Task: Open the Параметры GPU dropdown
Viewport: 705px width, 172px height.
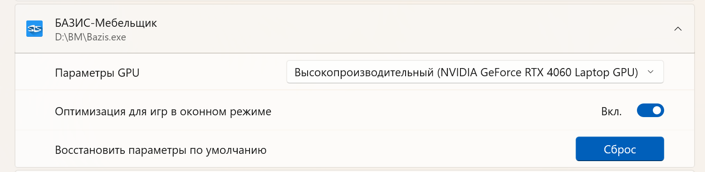Action: click(x=475, y=72)
